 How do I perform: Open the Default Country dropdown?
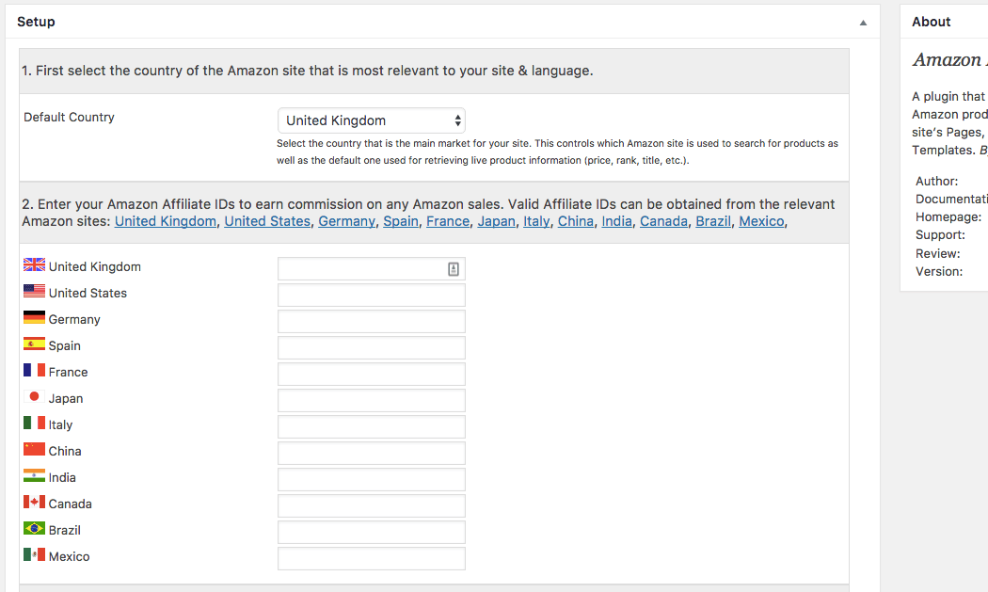(x=371, y=120)
